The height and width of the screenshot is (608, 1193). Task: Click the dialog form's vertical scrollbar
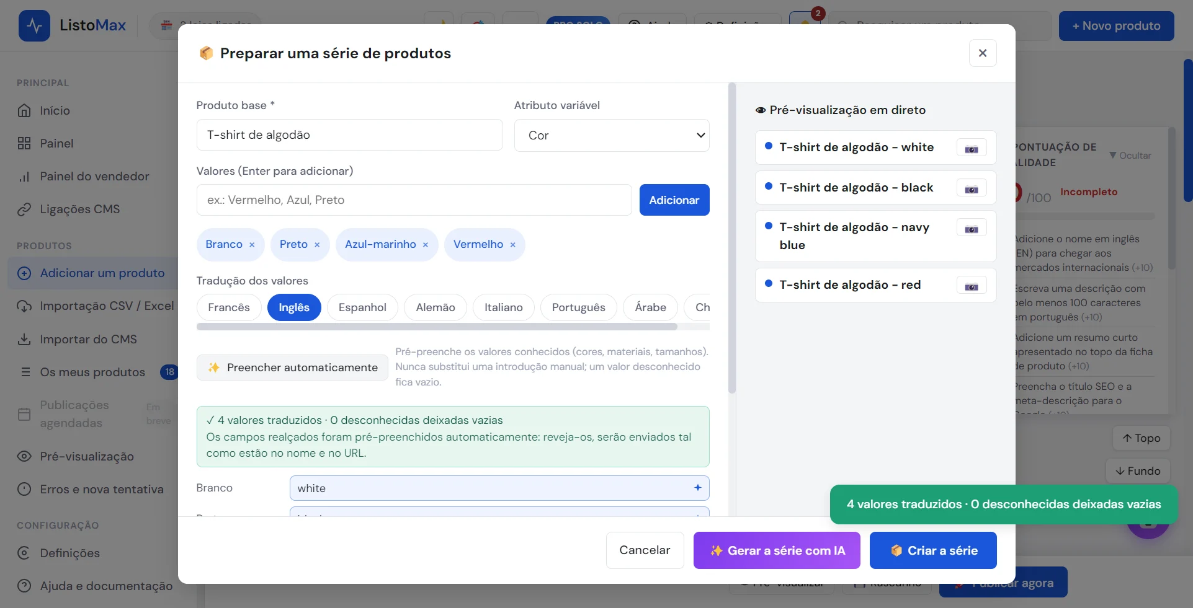[732, 238]
